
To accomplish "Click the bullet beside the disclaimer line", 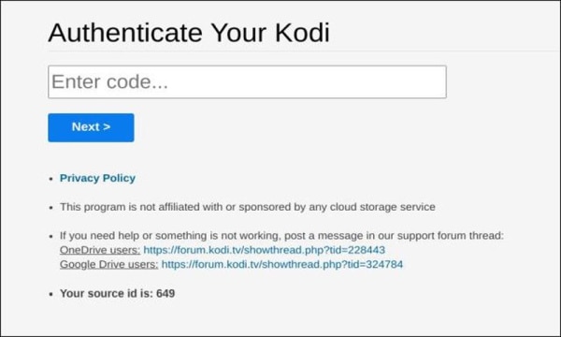I will (x=51, y=208).
